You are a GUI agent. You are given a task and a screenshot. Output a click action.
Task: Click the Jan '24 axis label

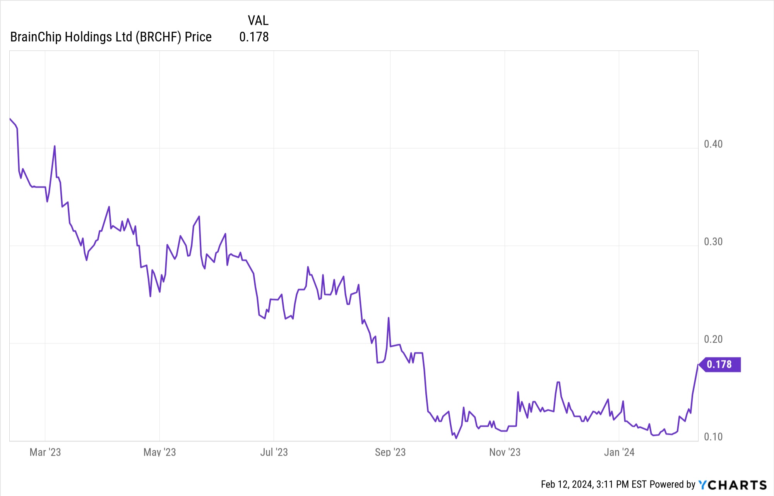coord(619,452)
